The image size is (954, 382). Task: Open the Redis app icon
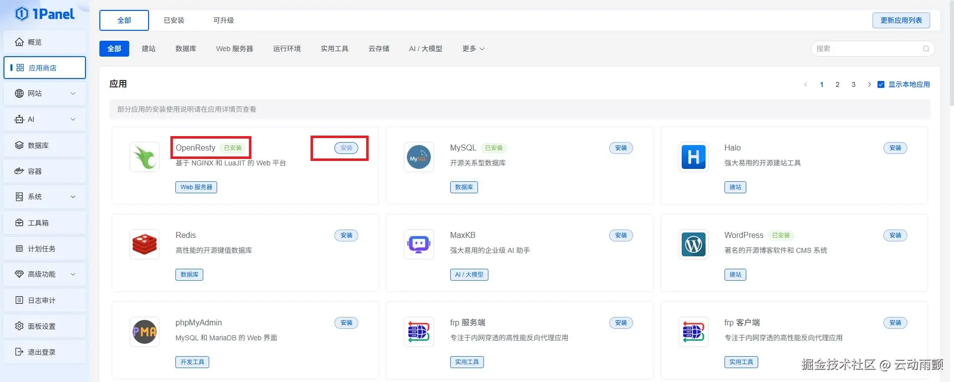click(145, 244)
